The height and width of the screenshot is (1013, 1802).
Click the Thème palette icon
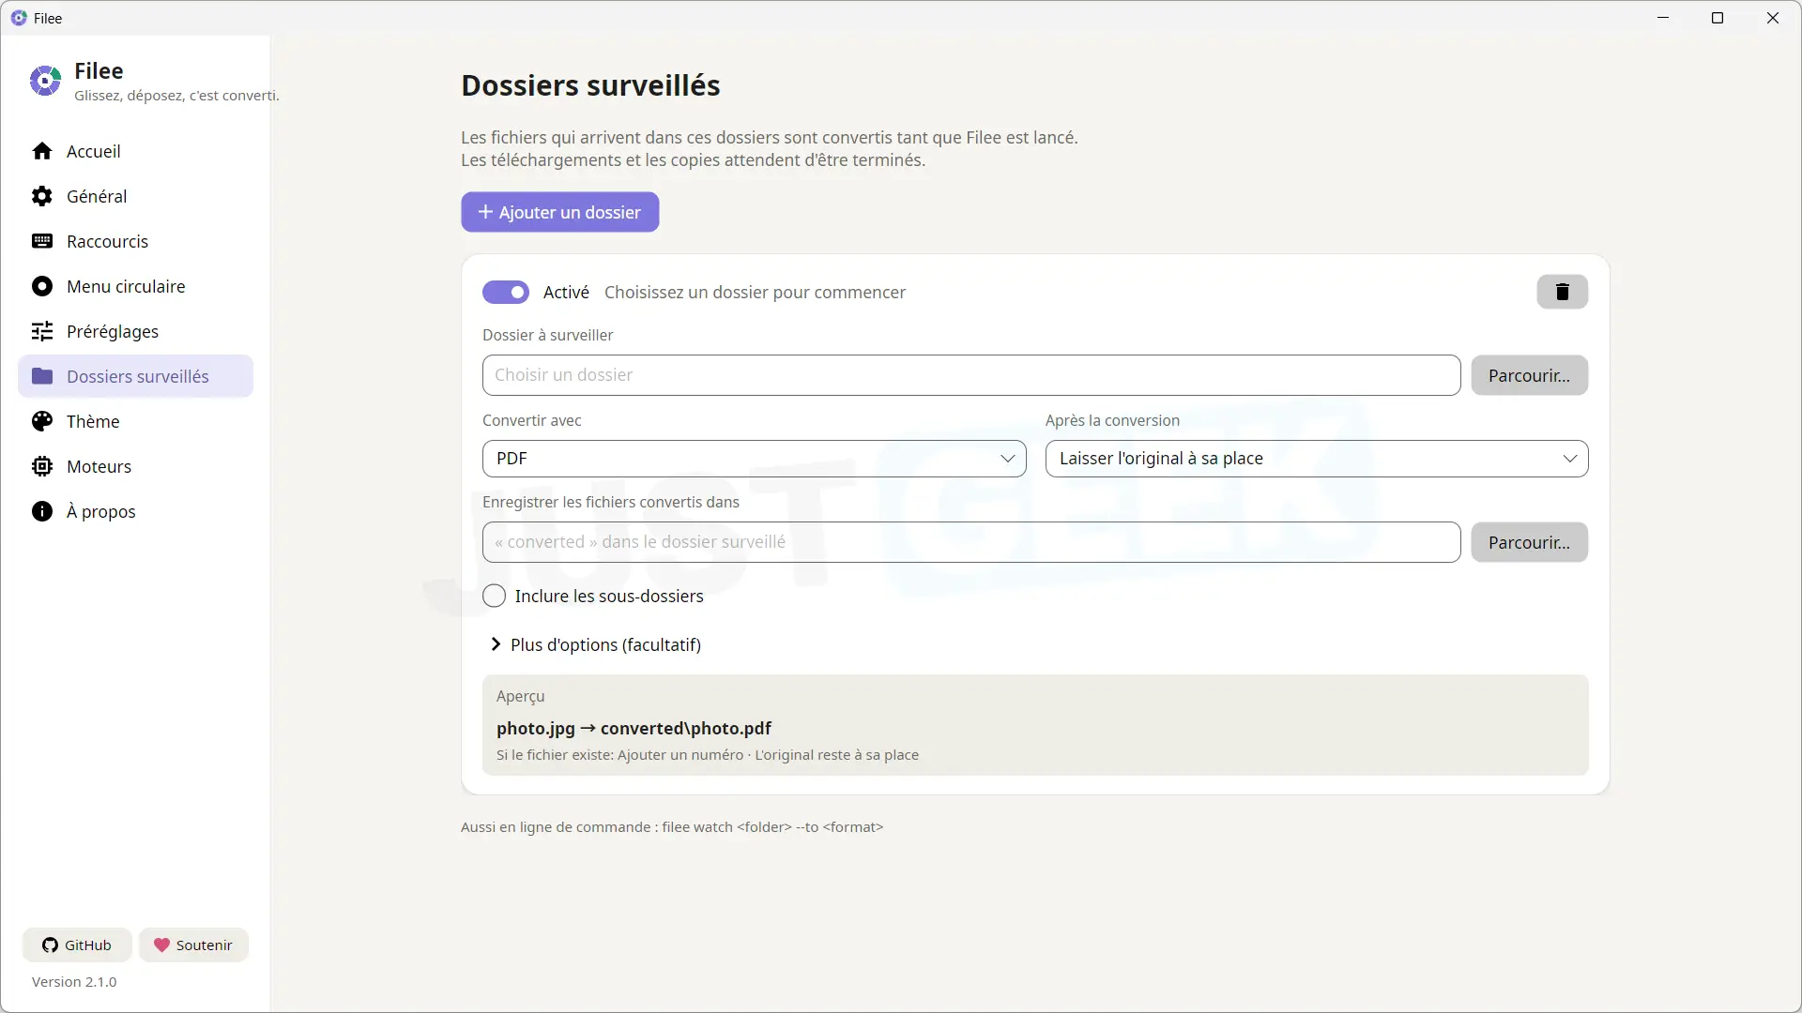coord(42,421)
